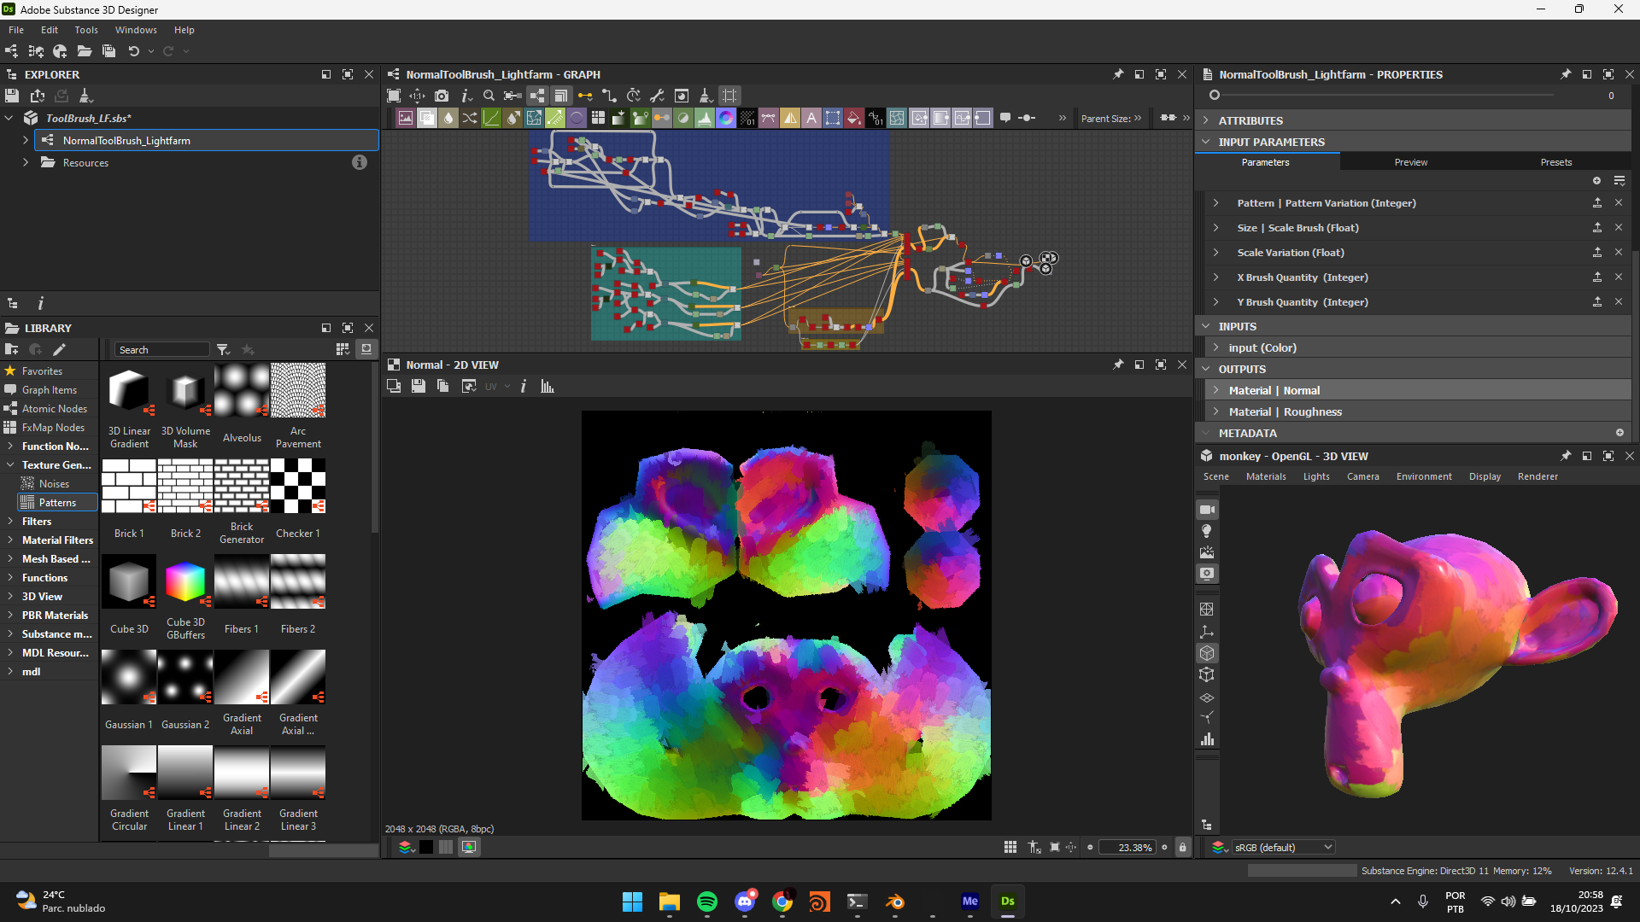Viewport: 1640px width, 922px height.
Task: Switch to the Presets tab
Action: point(1556,162)
